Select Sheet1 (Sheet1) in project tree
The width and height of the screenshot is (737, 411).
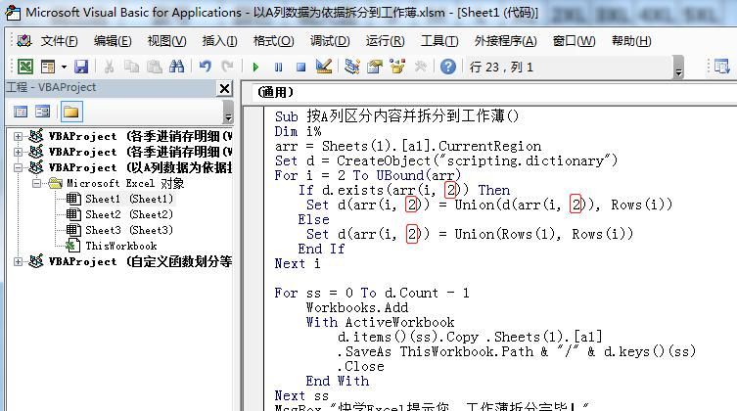click(128, 200)
